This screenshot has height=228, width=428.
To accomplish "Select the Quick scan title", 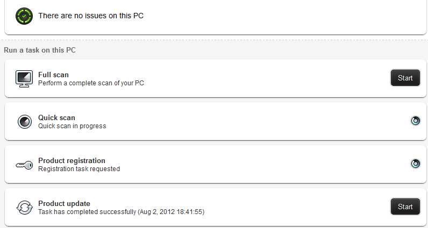I will click(x=56, y=117).
